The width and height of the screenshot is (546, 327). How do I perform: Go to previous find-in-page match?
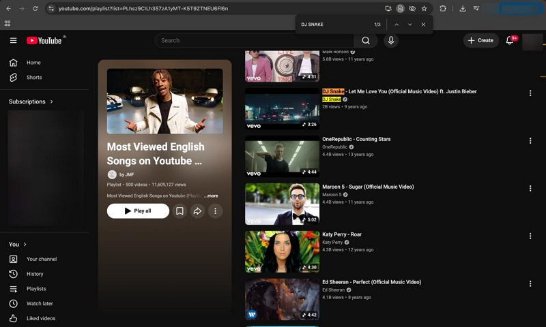397,25
